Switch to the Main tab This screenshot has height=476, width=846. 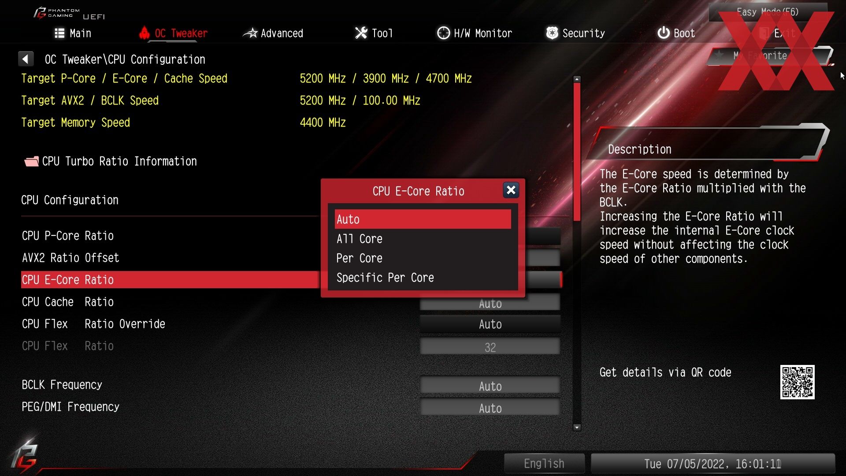73,33
